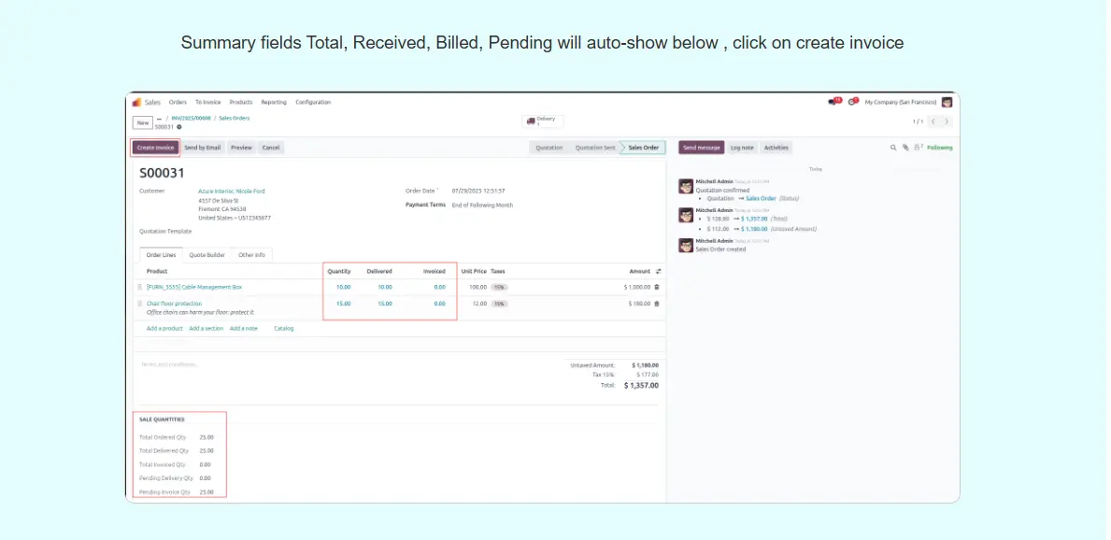Viewport: 1111px width, 540px height.
Task: Delete the Cable Management Box line
Action: (657, 287)
